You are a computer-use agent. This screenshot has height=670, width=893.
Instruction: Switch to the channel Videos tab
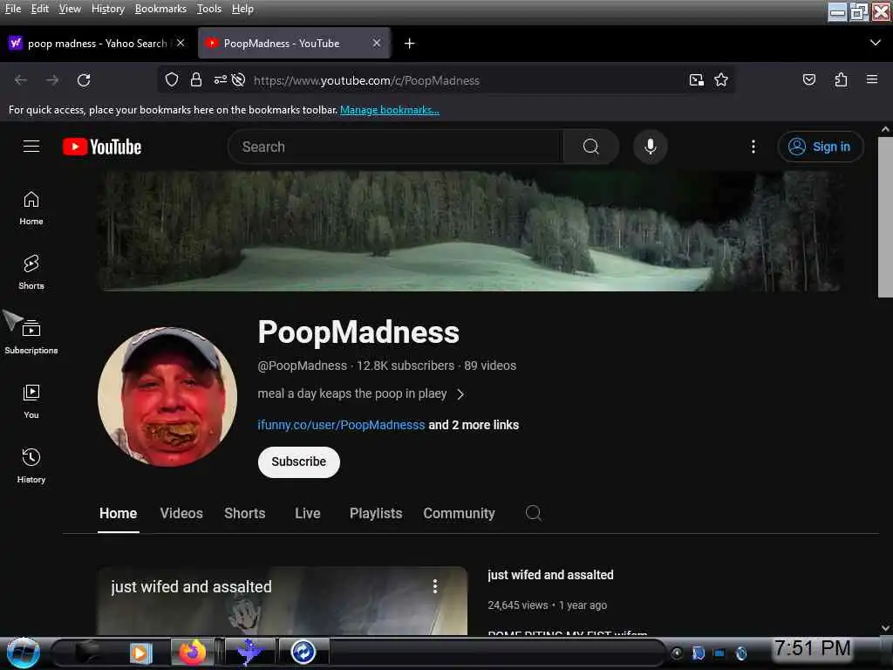click(181, 513)
